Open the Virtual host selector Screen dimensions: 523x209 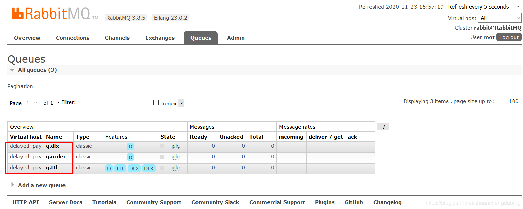tap(500, 18)
